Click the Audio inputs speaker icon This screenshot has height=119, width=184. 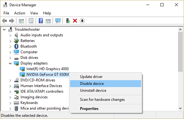click(x=16, y=35)
